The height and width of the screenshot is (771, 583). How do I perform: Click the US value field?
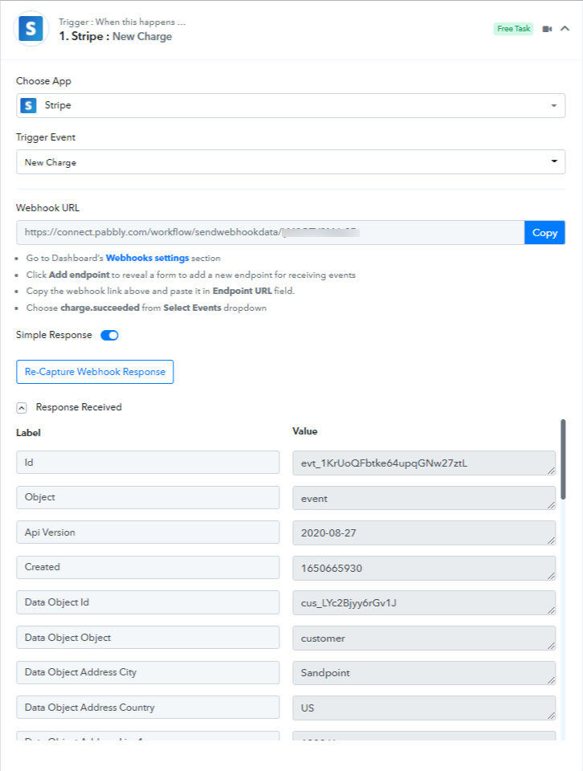pyautogui.click(x=424, y=708)
